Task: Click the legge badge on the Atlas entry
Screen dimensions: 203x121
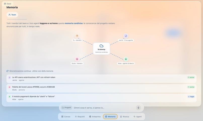Action: tap(191, 97)
